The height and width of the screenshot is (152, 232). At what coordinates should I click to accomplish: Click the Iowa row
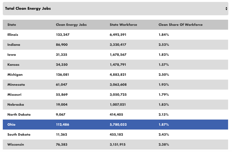pos(11,55)
